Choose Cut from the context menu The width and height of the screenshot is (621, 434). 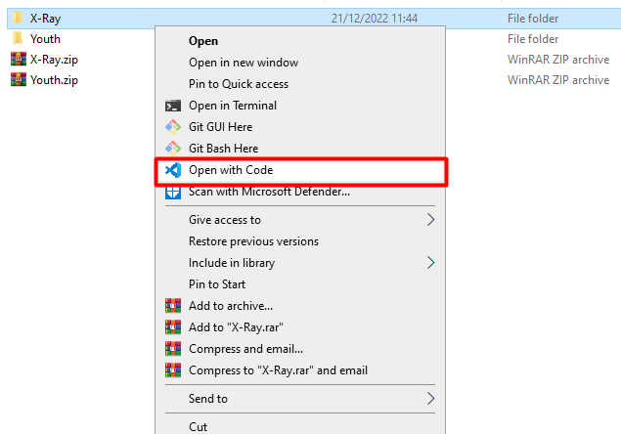199,427
